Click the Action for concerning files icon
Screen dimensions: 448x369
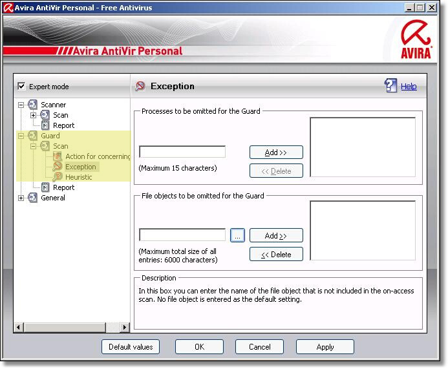57,156
